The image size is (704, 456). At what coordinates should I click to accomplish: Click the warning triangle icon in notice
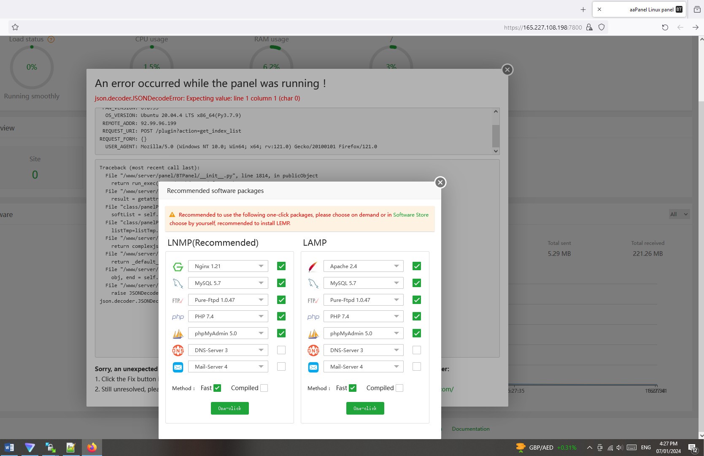(x=172, y=214)
